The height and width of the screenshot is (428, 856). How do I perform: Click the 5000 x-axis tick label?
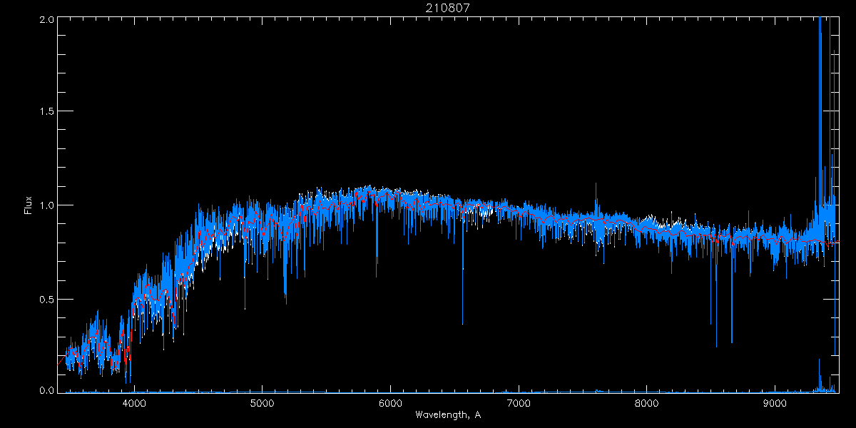pos(263,403)
